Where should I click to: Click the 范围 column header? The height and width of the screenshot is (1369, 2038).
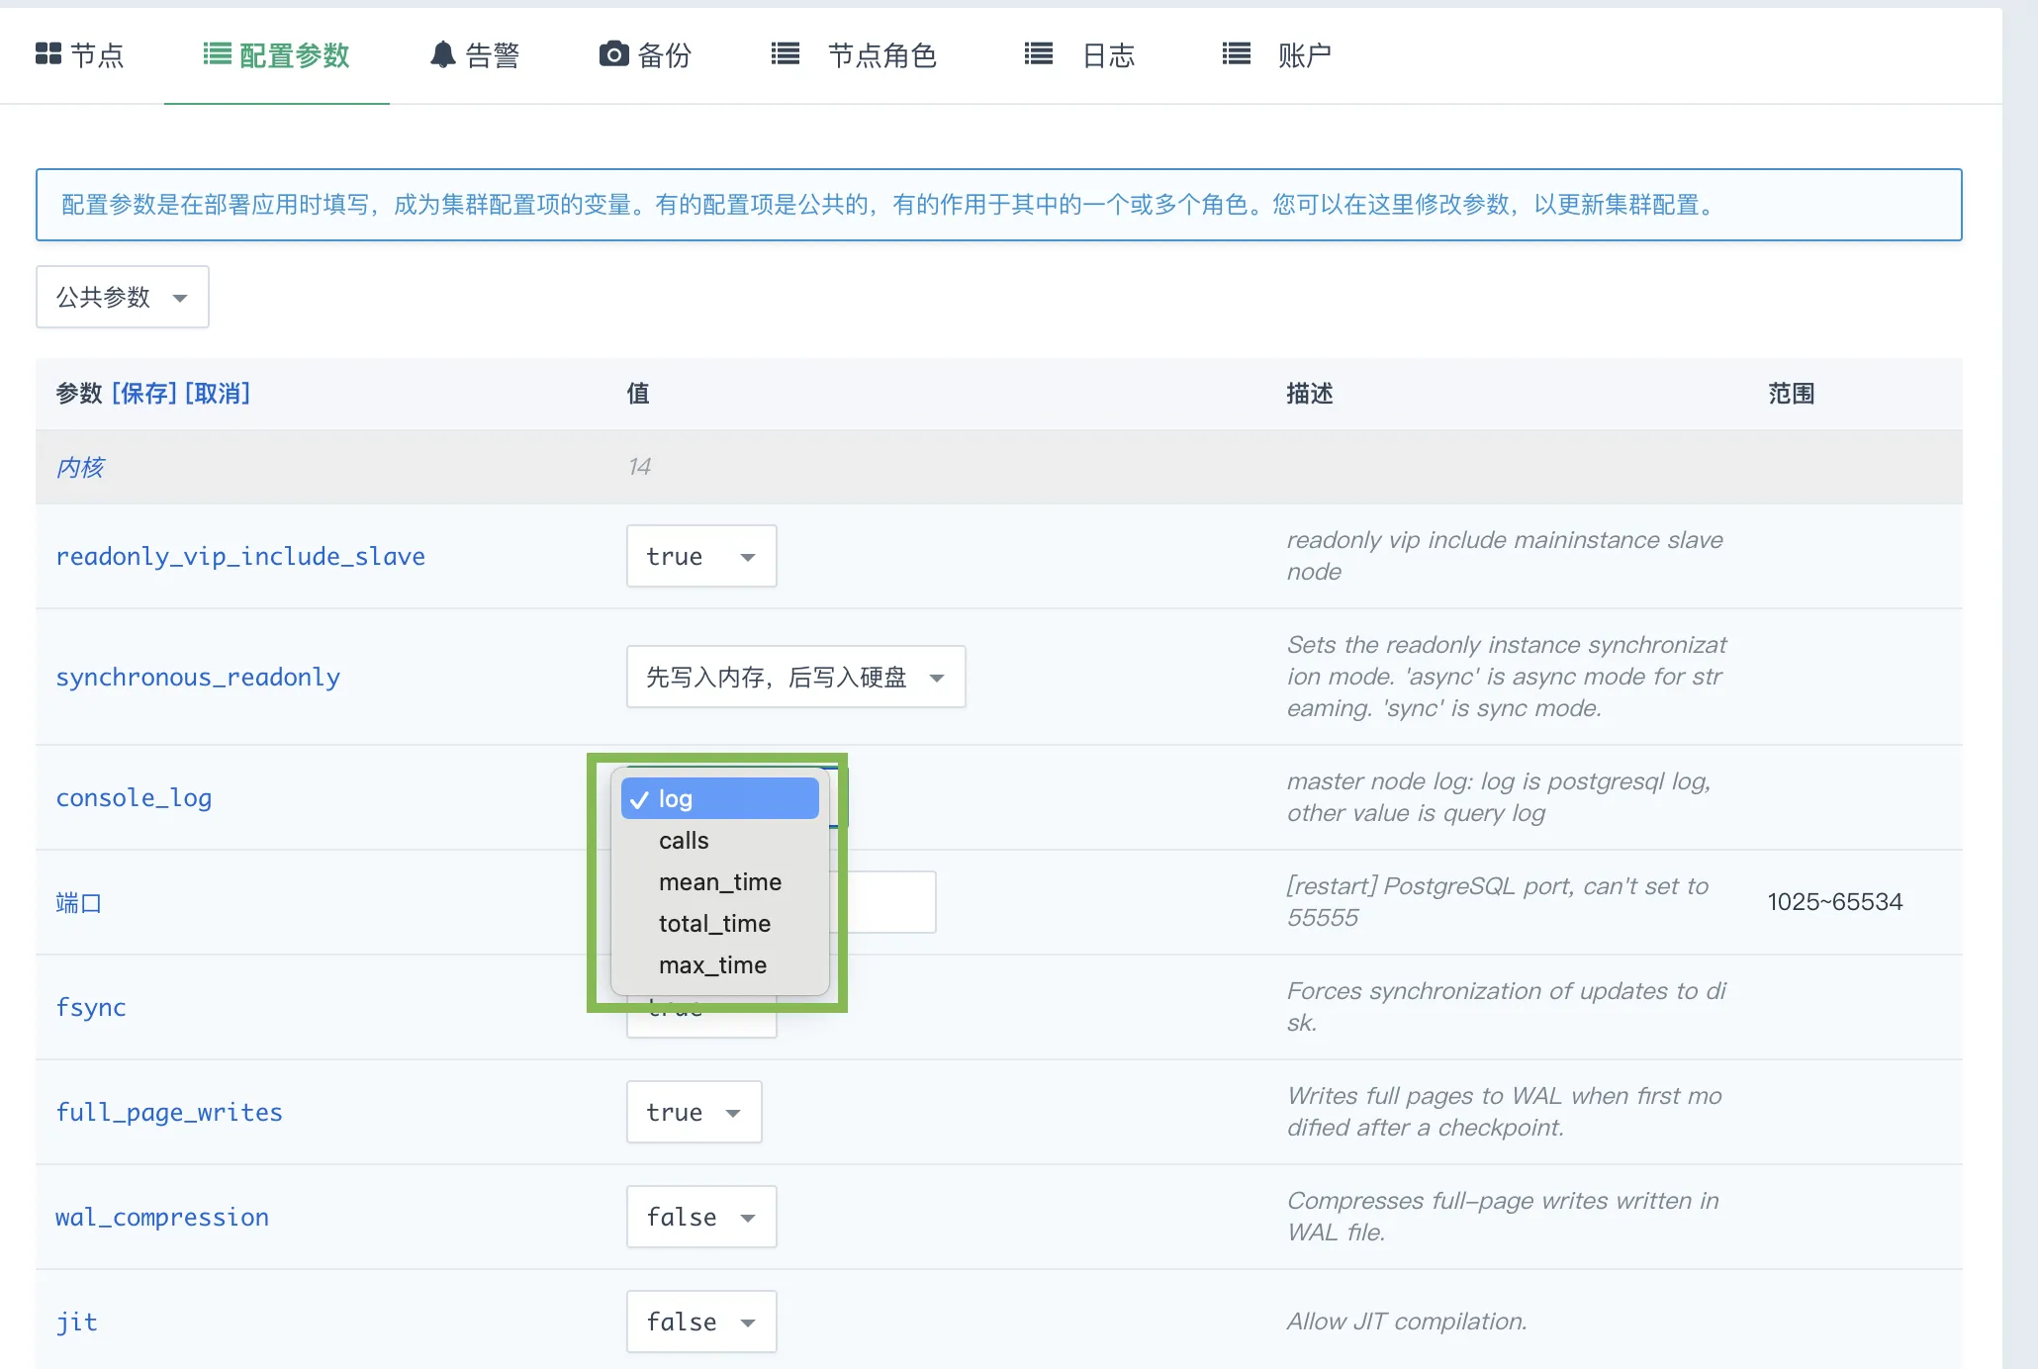pyautogui.click(x=1792, y=394)
